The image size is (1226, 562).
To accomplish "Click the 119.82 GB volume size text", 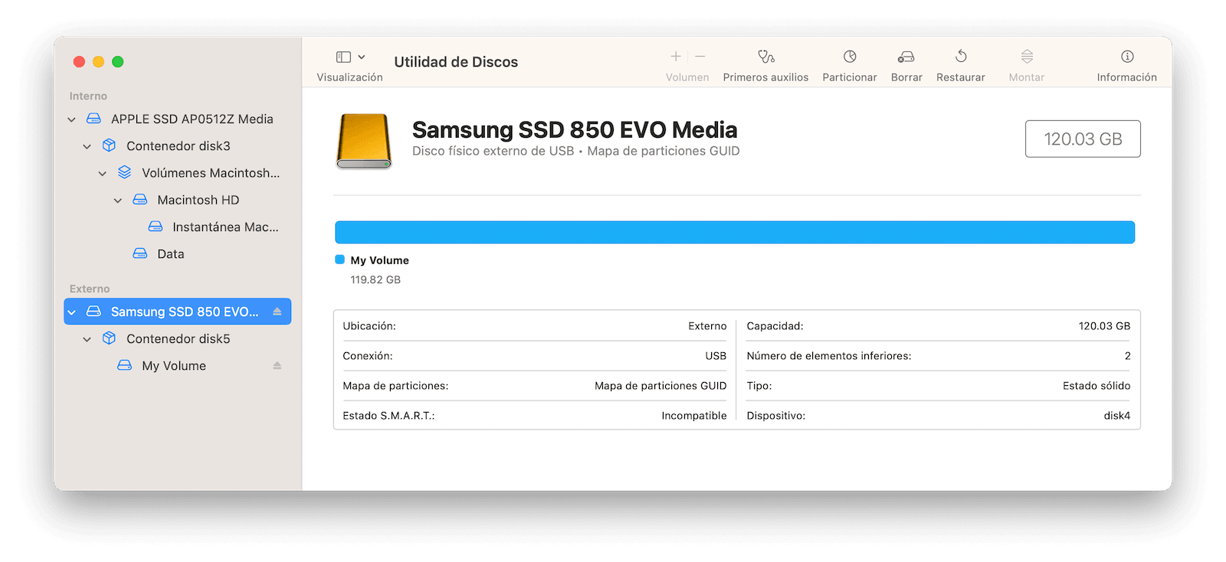I will coord(375,280).
